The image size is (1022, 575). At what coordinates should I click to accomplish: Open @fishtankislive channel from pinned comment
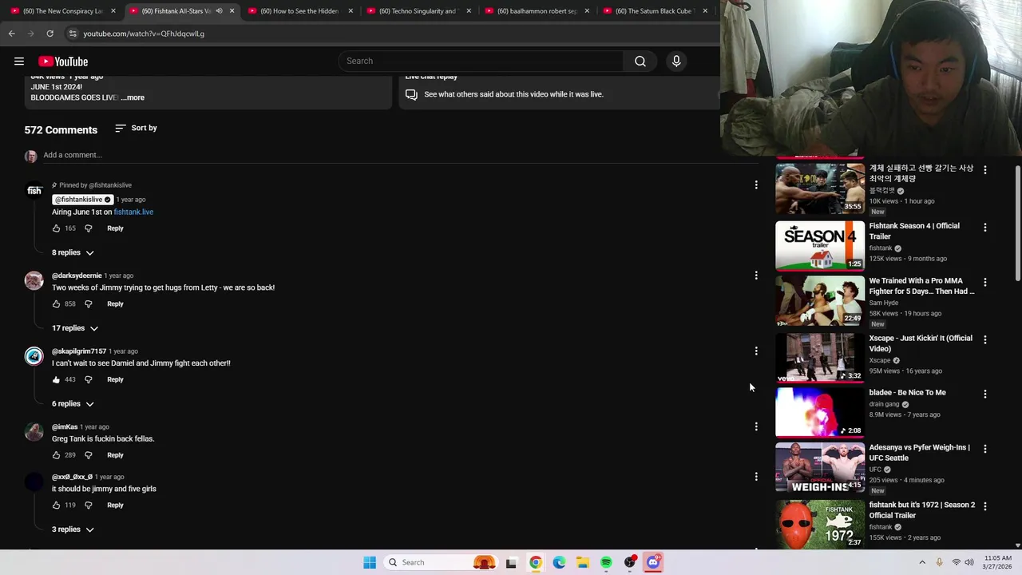[82, 200]
